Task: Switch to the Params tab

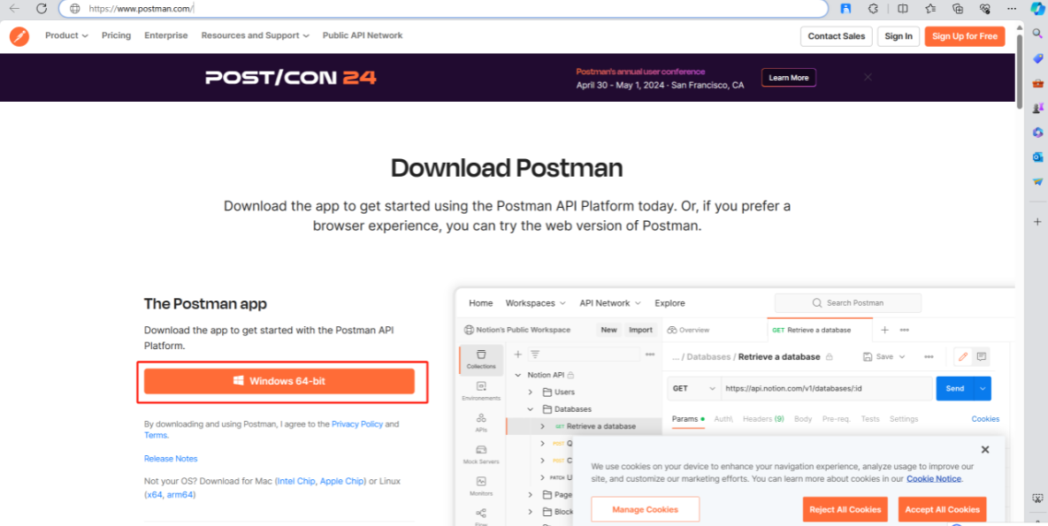Action: pyautogui.click(x=688, y=419)
